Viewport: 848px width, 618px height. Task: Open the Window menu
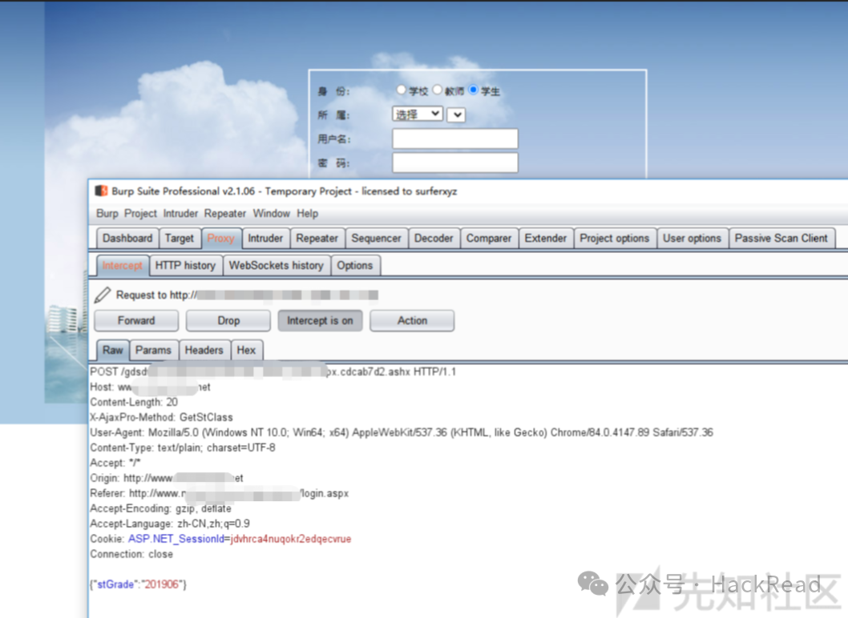(272, 214)
